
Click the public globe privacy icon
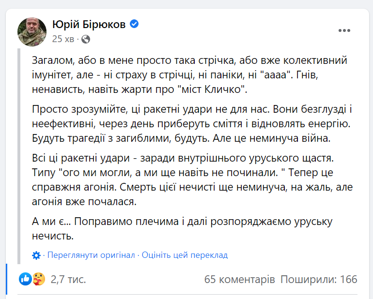[86, 39]
